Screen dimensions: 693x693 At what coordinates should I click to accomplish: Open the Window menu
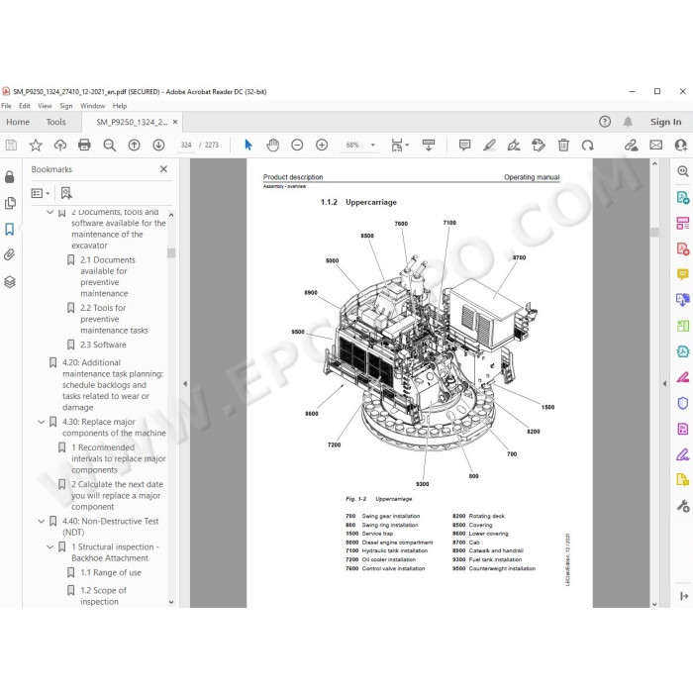92,106
